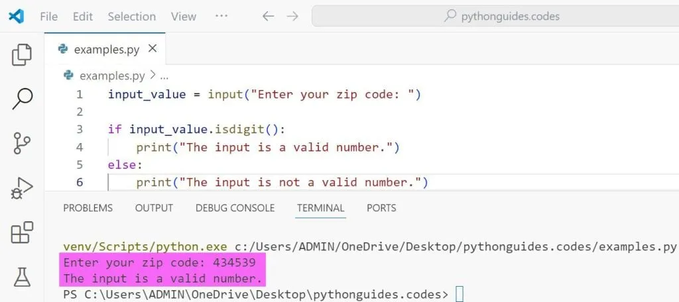Open the Testing flask view
The width and height of the screenshot is (679, 302).
tap(22, 277)
